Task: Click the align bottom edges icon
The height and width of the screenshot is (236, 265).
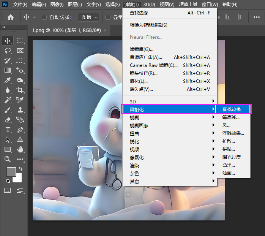Action: pos(227,17)
